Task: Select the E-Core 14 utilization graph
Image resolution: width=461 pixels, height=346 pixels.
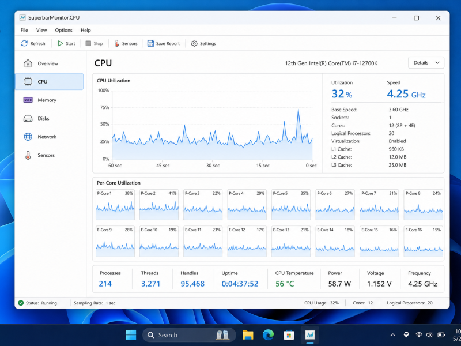Action: pos(335,241)
